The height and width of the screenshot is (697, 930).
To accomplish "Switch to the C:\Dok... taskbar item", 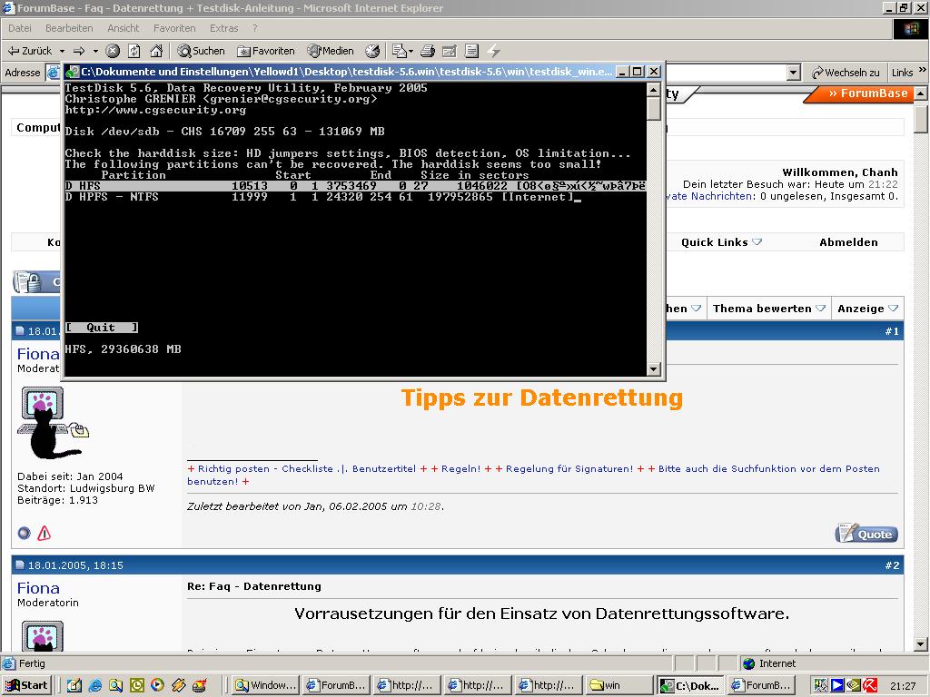I will click(x=691, y=686).
